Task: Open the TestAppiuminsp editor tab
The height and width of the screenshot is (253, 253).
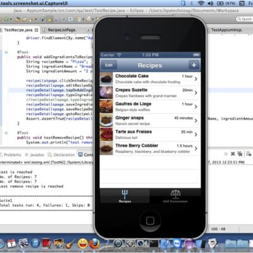Action: [226, 30]
